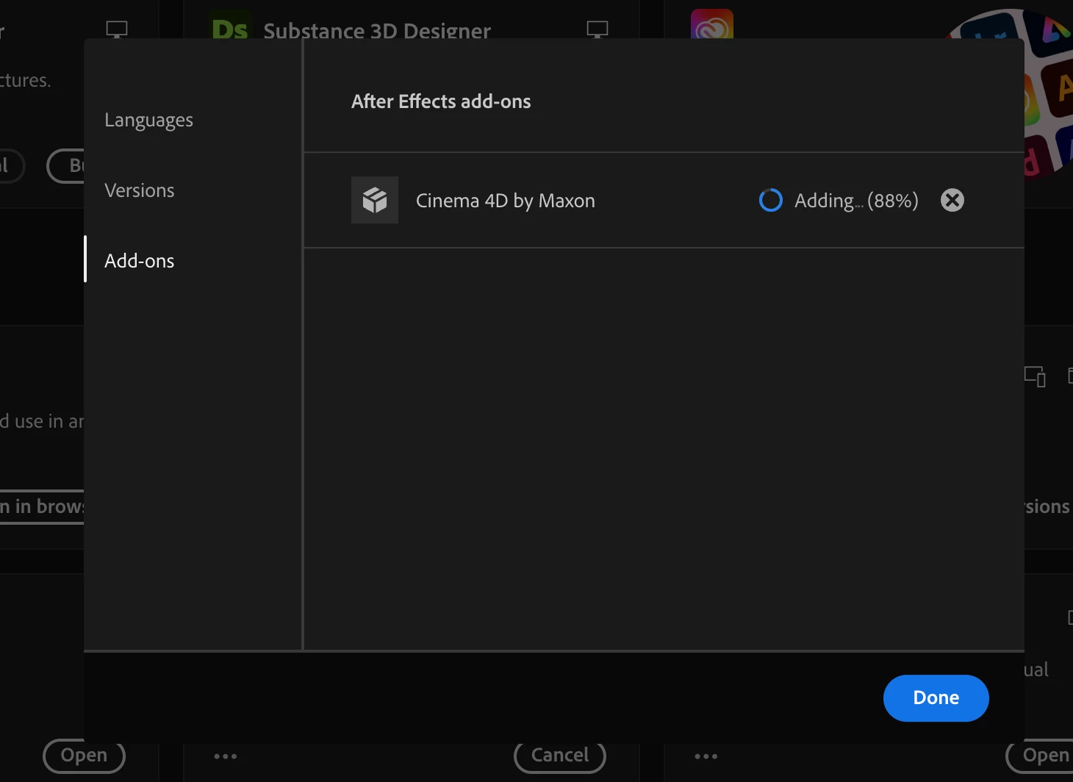Viewport: 1073px width, 782px height.
Task: Click the blue progress spinner
Action: [x=770, y=200]
